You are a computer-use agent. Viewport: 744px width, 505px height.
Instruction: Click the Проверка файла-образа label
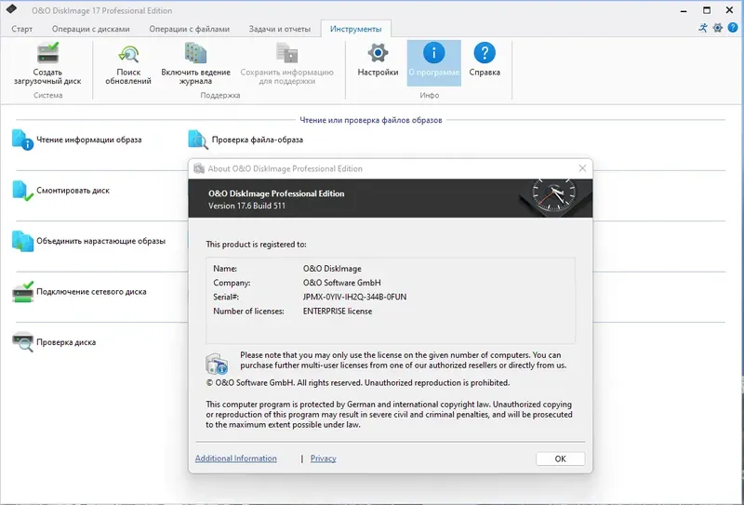click(258, 140)
